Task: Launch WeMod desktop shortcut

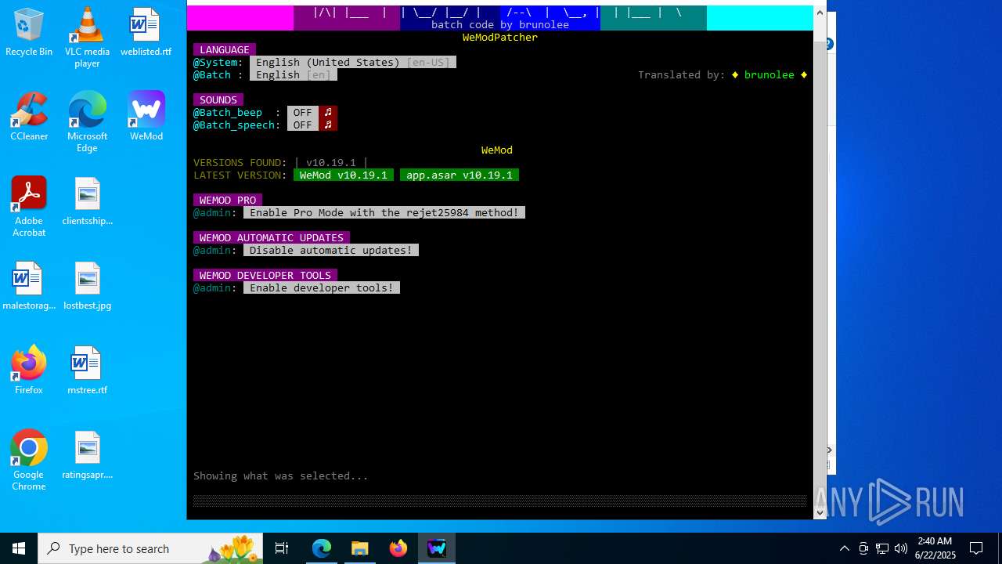Action: [x=146, y=117]
